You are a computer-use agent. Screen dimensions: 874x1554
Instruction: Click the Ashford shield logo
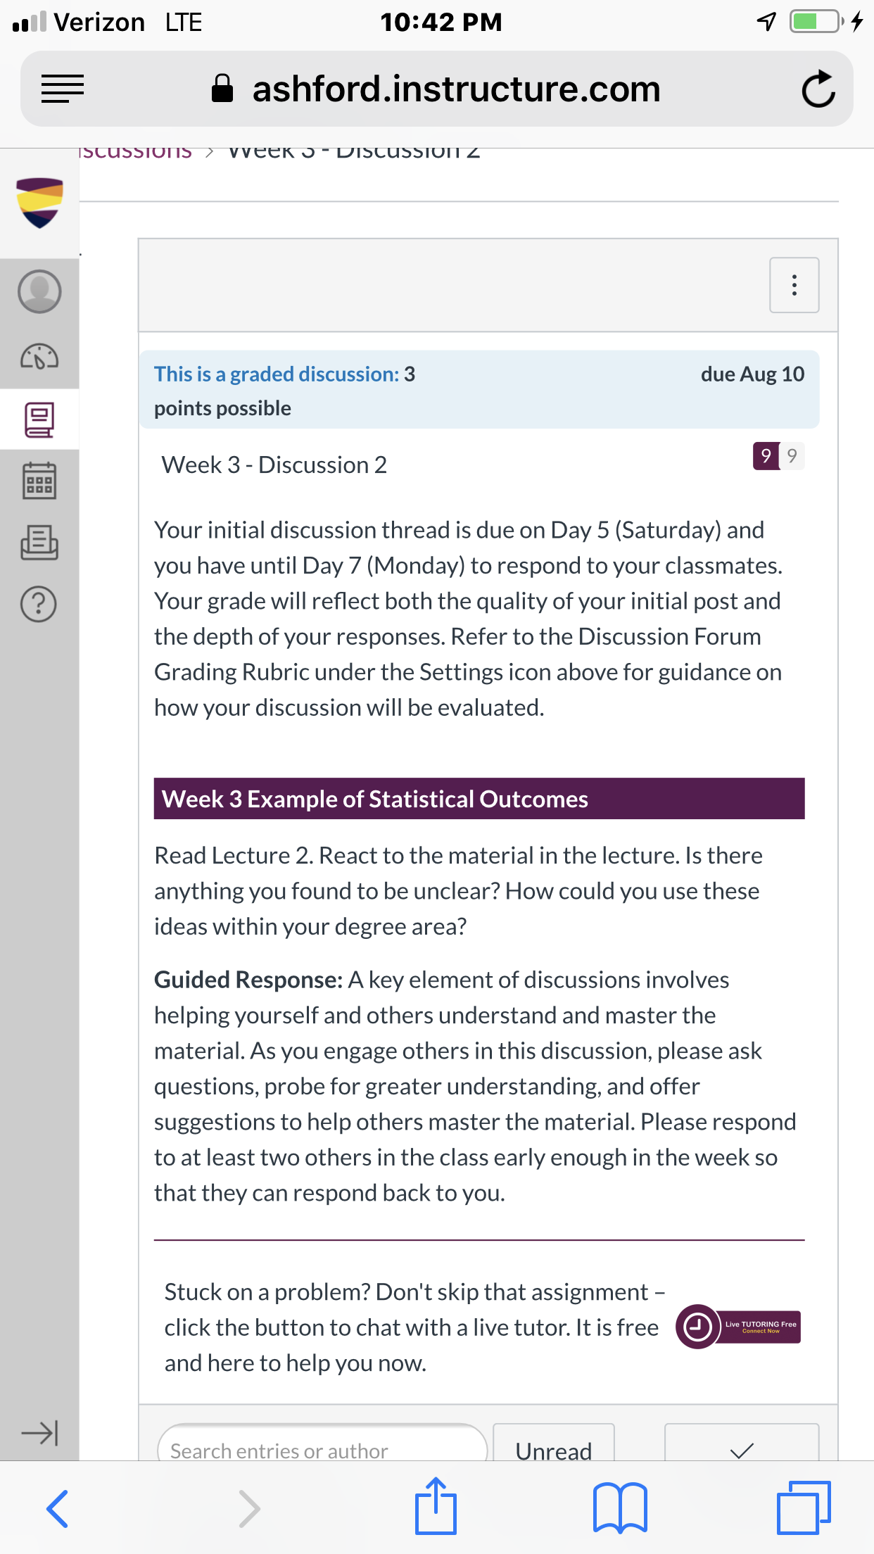(x=39, y=203)
